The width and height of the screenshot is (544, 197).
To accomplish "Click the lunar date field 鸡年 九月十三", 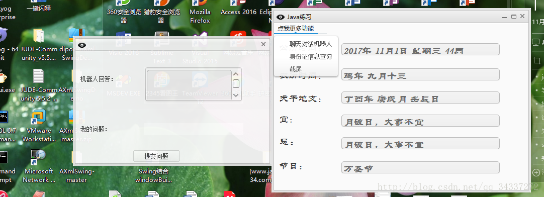I will (420, 74).
